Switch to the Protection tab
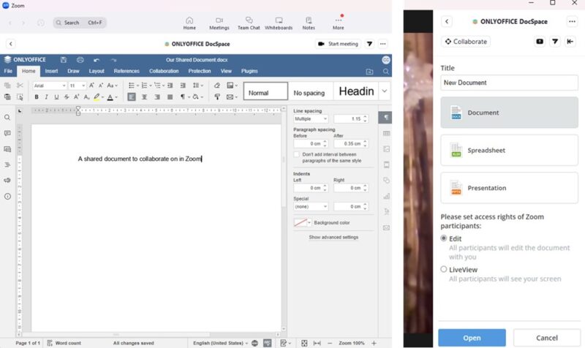This screenshot has height=348, width=585. [x=200, y=71]
